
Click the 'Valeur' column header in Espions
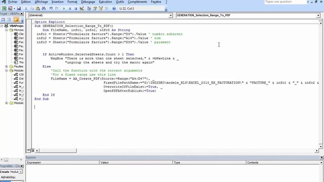click(136, 163)
